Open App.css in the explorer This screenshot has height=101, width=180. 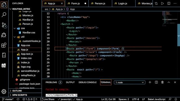point(25,45)
